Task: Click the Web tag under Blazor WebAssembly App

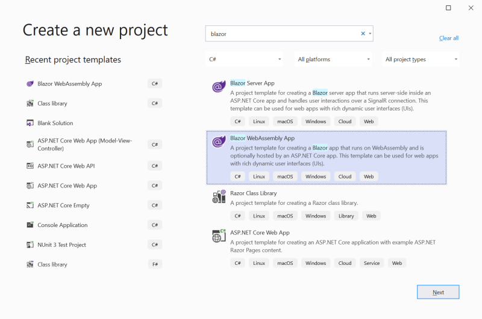Action: (x=369, y=177)
